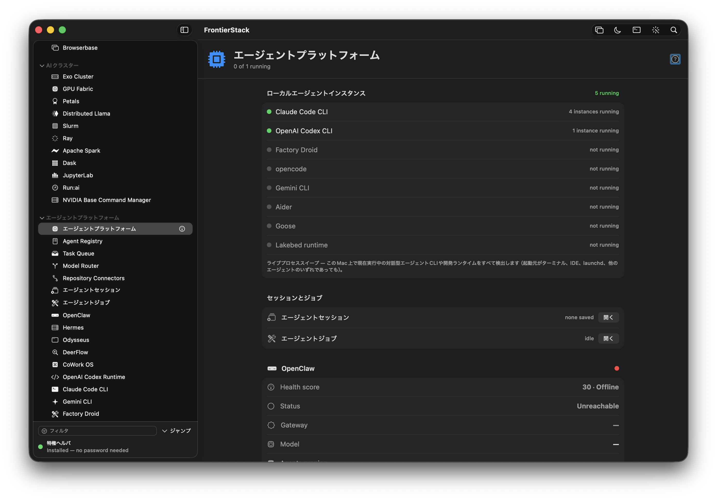This screenshot has height=500, width=717.
Task: Select Repository Connectors sidebar item
Action: click(x=115, y=278)
